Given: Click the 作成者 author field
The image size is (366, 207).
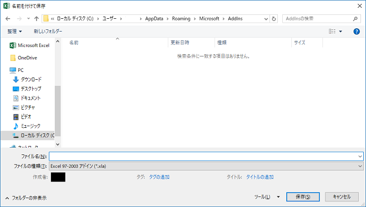Looking at the screenshot, I should 58,177.
